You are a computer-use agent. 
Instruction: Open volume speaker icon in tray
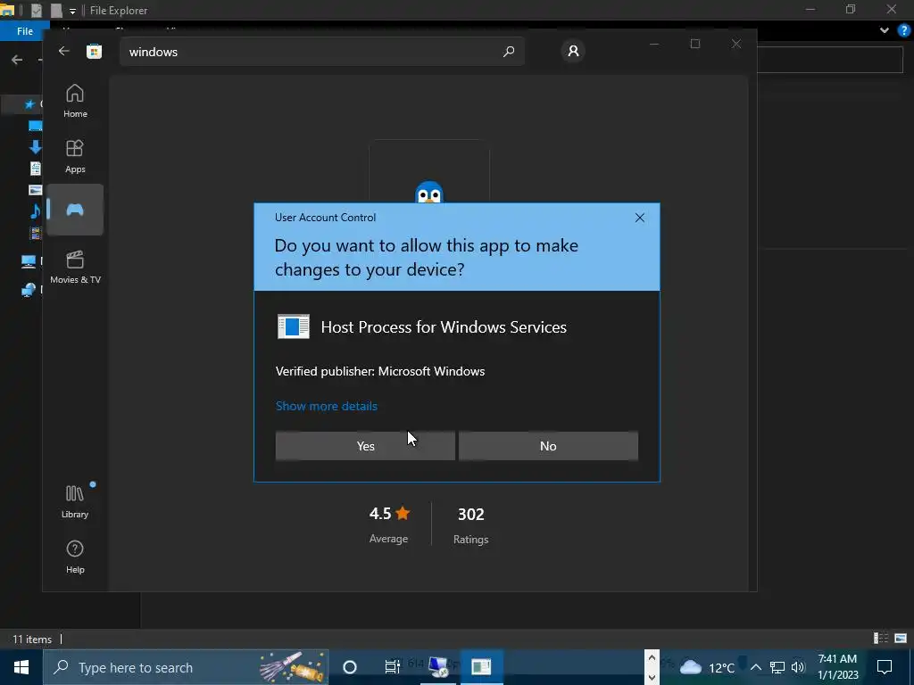[x=798, y=667]
